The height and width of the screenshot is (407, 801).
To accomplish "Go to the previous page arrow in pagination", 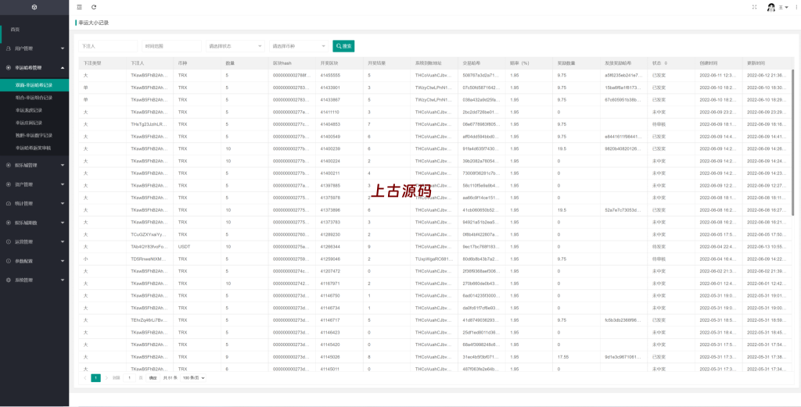I will (x=84, y=378).
